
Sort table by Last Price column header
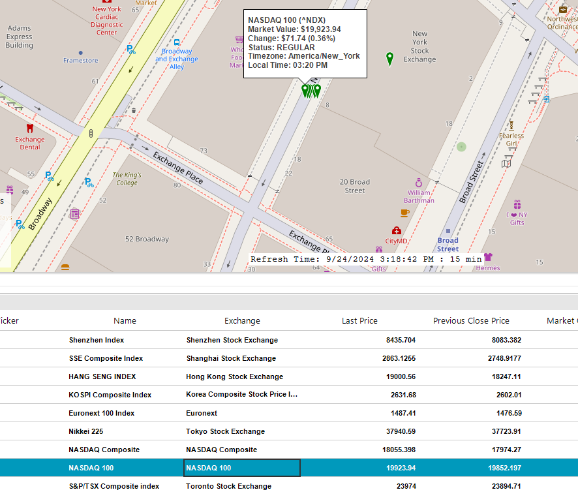point(359,321)
